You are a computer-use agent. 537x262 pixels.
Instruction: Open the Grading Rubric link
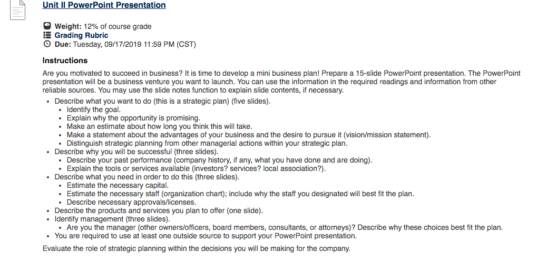coord(81,35)
